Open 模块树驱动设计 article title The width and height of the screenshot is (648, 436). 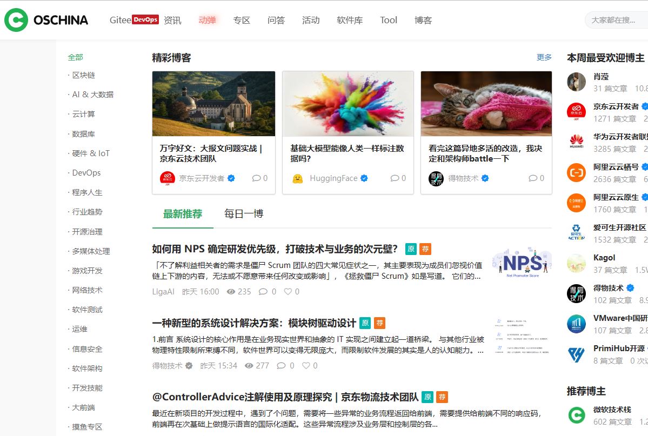254,323
